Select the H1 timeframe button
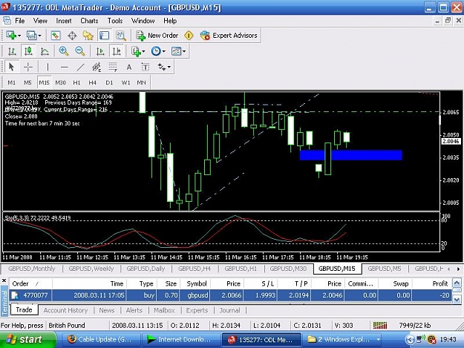 [76, 82]
